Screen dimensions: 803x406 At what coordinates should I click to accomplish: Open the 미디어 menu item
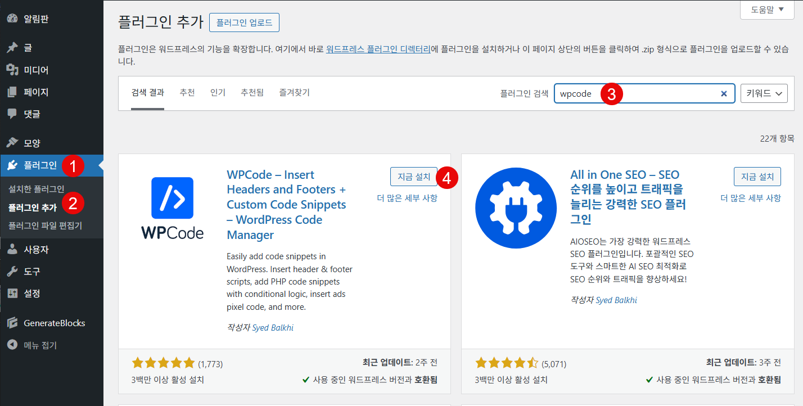[x=36, y=70]
